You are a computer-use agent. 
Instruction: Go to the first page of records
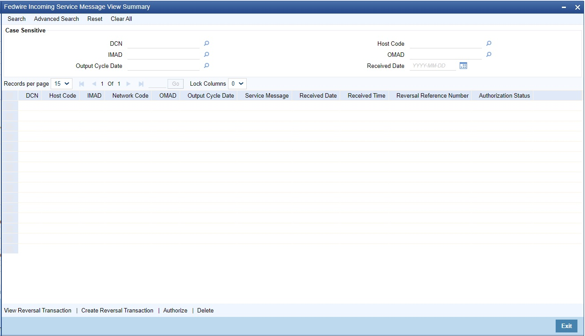[x=81, y=84]
